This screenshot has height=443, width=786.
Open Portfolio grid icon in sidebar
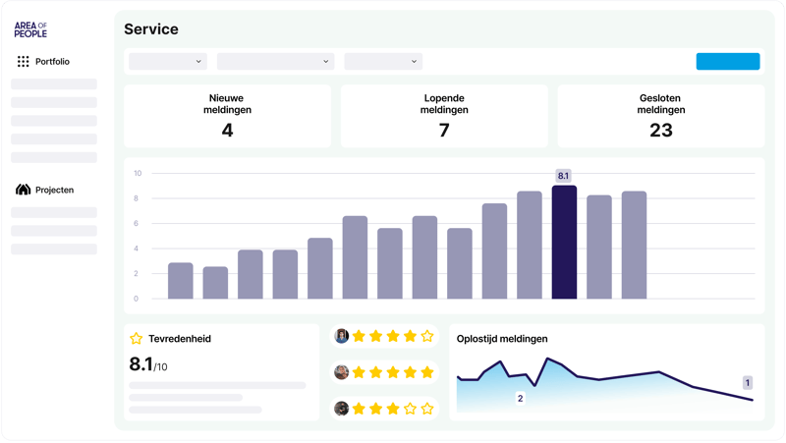click(23, 62)
